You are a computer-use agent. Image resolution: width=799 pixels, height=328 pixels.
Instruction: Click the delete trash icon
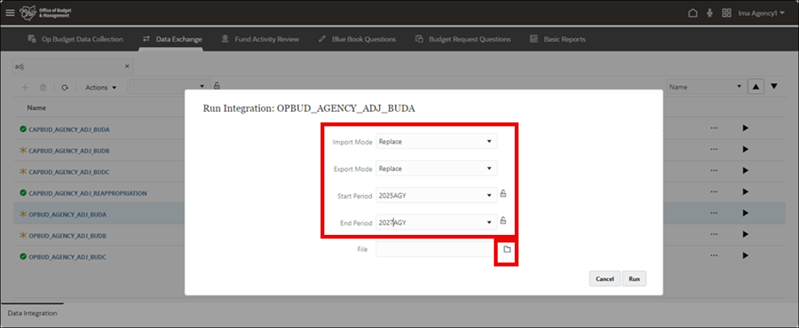[44, 88]
